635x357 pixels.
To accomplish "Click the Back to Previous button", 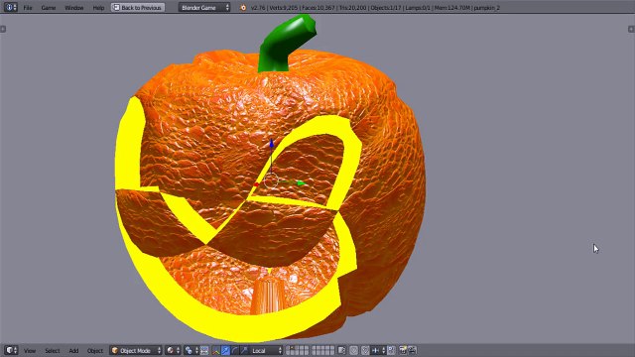I will [x=138, y=7].
